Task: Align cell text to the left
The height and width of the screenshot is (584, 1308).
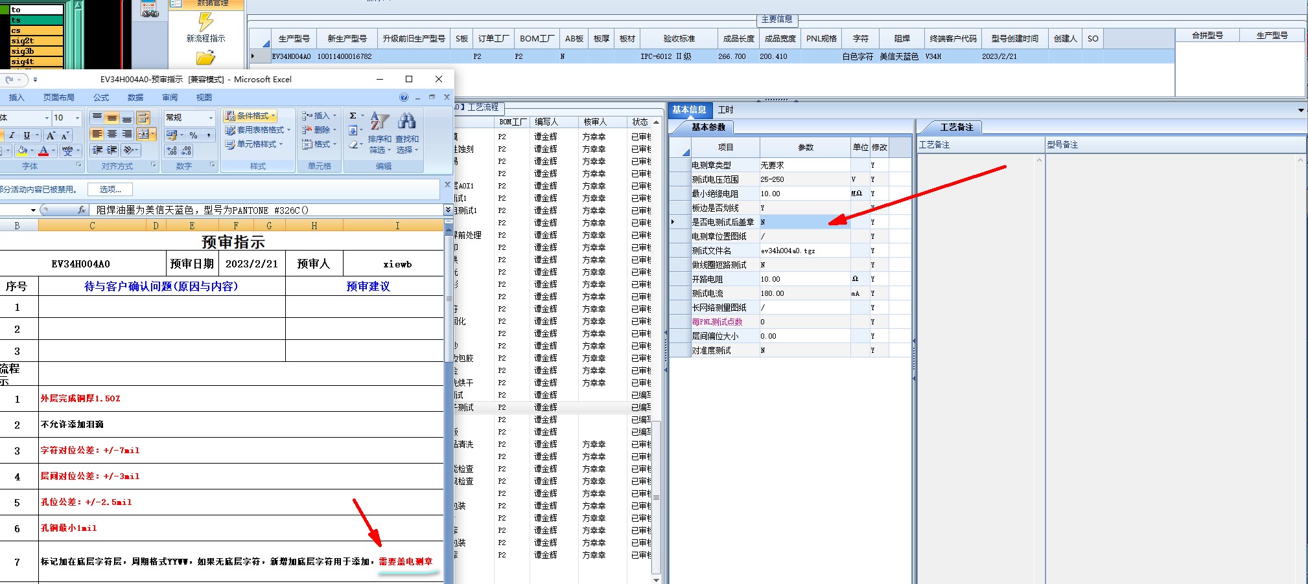Action: point(97,134)
